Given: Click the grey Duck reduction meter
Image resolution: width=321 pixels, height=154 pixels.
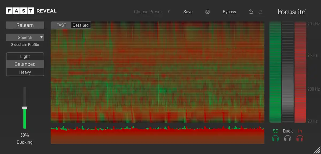Looking at the screenshot, I should pos(288,72).
